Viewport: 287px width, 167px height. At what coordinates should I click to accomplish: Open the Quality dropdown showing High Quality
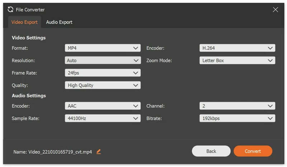[x=103, y=85]
